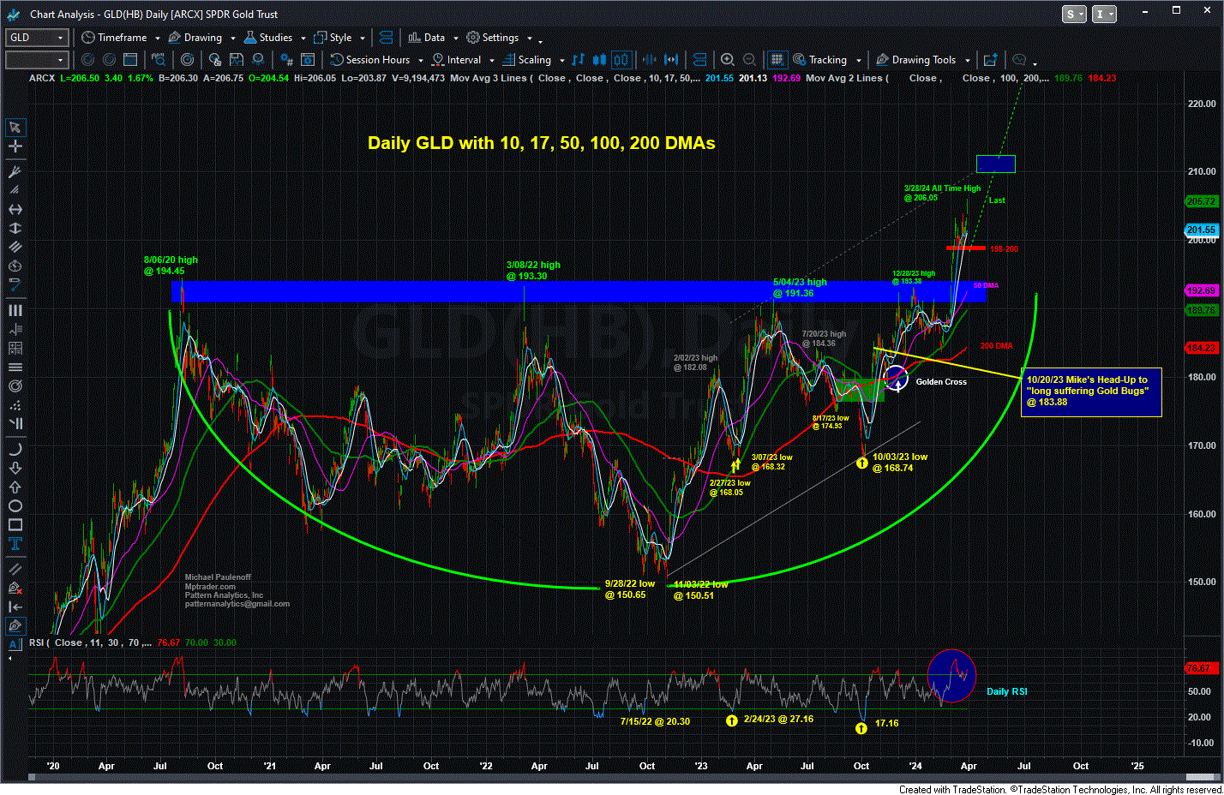Click the Drawing toolbar button

click(195, 38)
